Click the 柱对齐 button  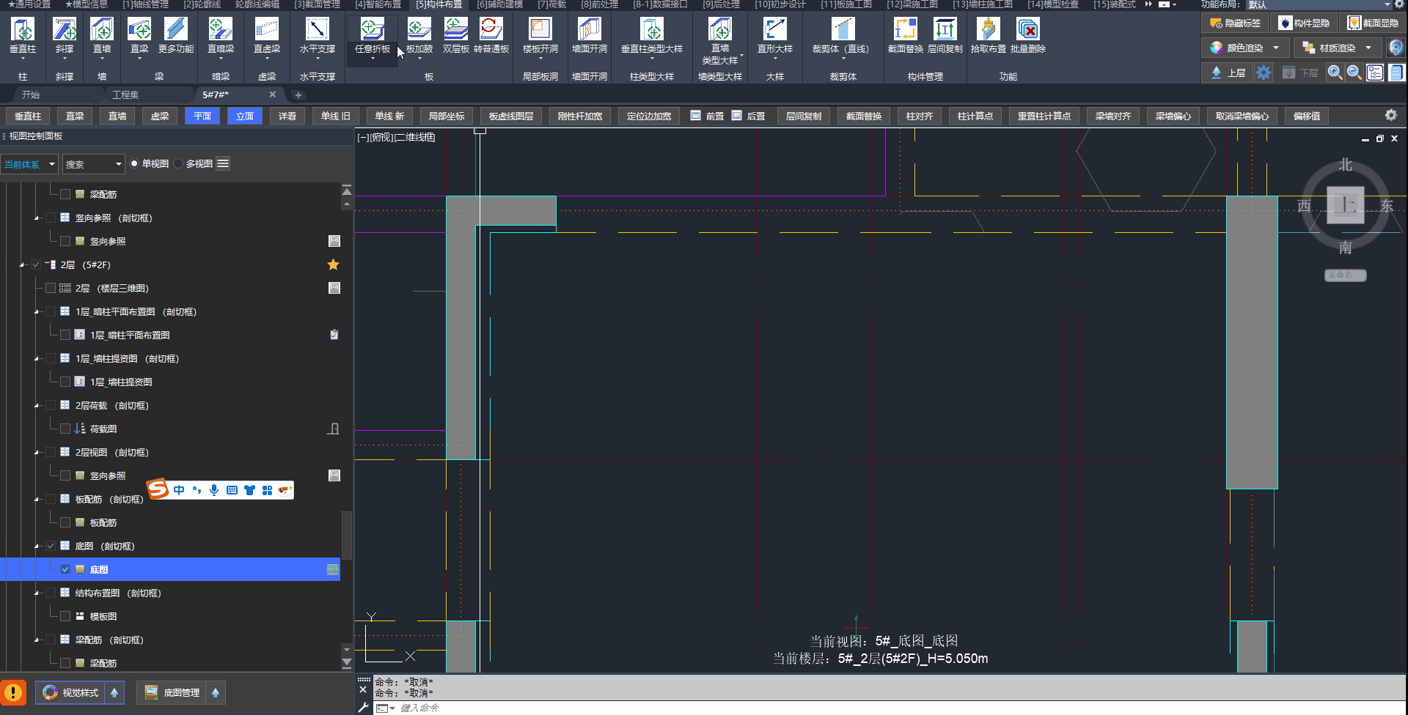[x=919, y=116]
